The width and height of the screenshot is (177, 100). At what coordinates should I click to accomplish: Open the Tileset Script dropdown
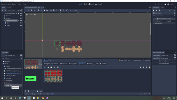(170, 21)
